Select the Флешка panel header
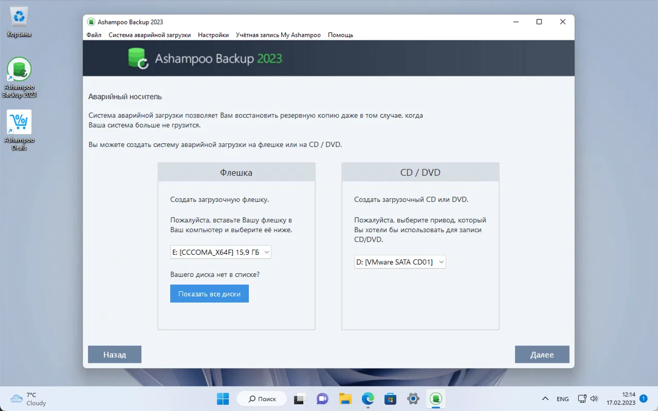658x411 pixels. tap(236, 172)
